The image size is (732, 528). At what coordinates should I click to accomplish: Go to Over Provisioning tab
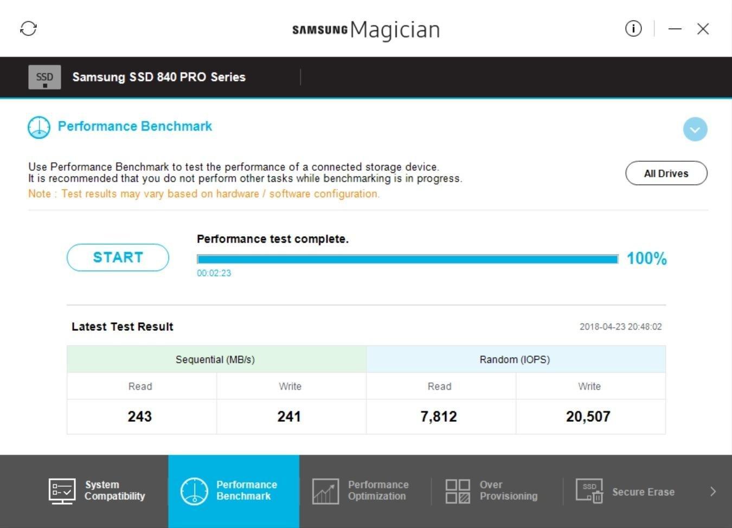click(508, 491)
